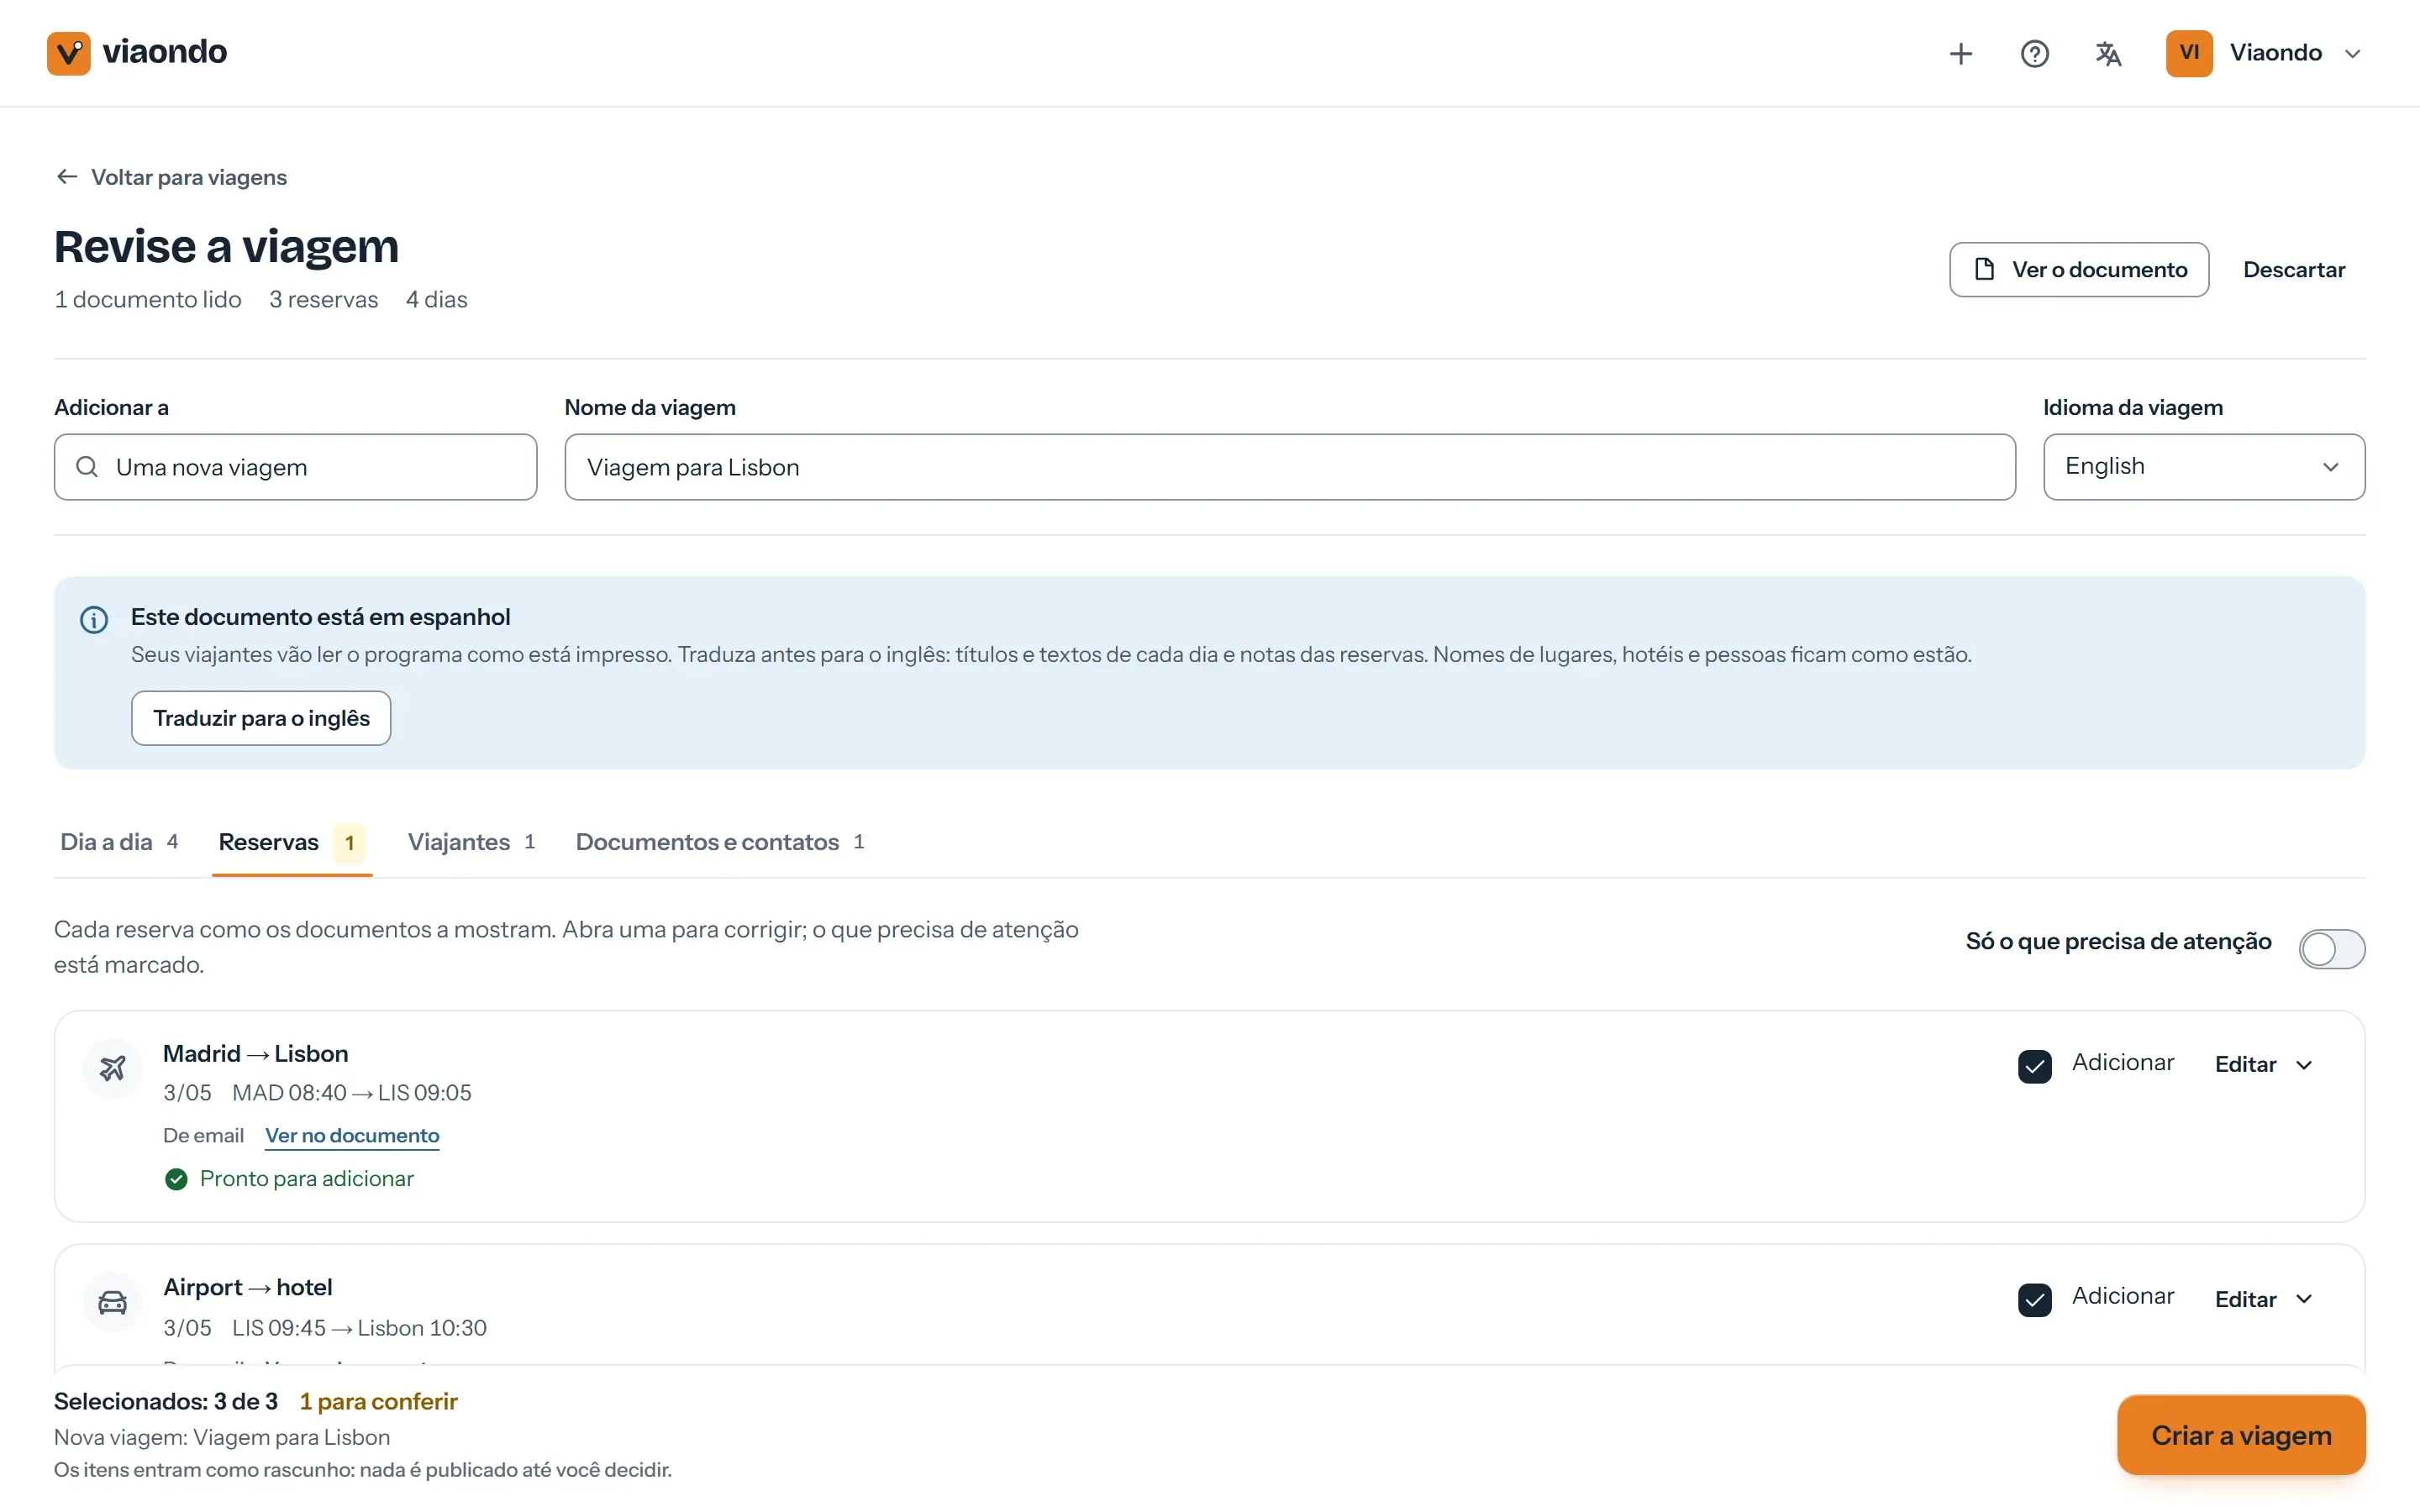Image resolution: width=2420 pixels, height=1512 pixels.
Task: Click the Criar a viagem button
Action: [x=2241, y=1435]
